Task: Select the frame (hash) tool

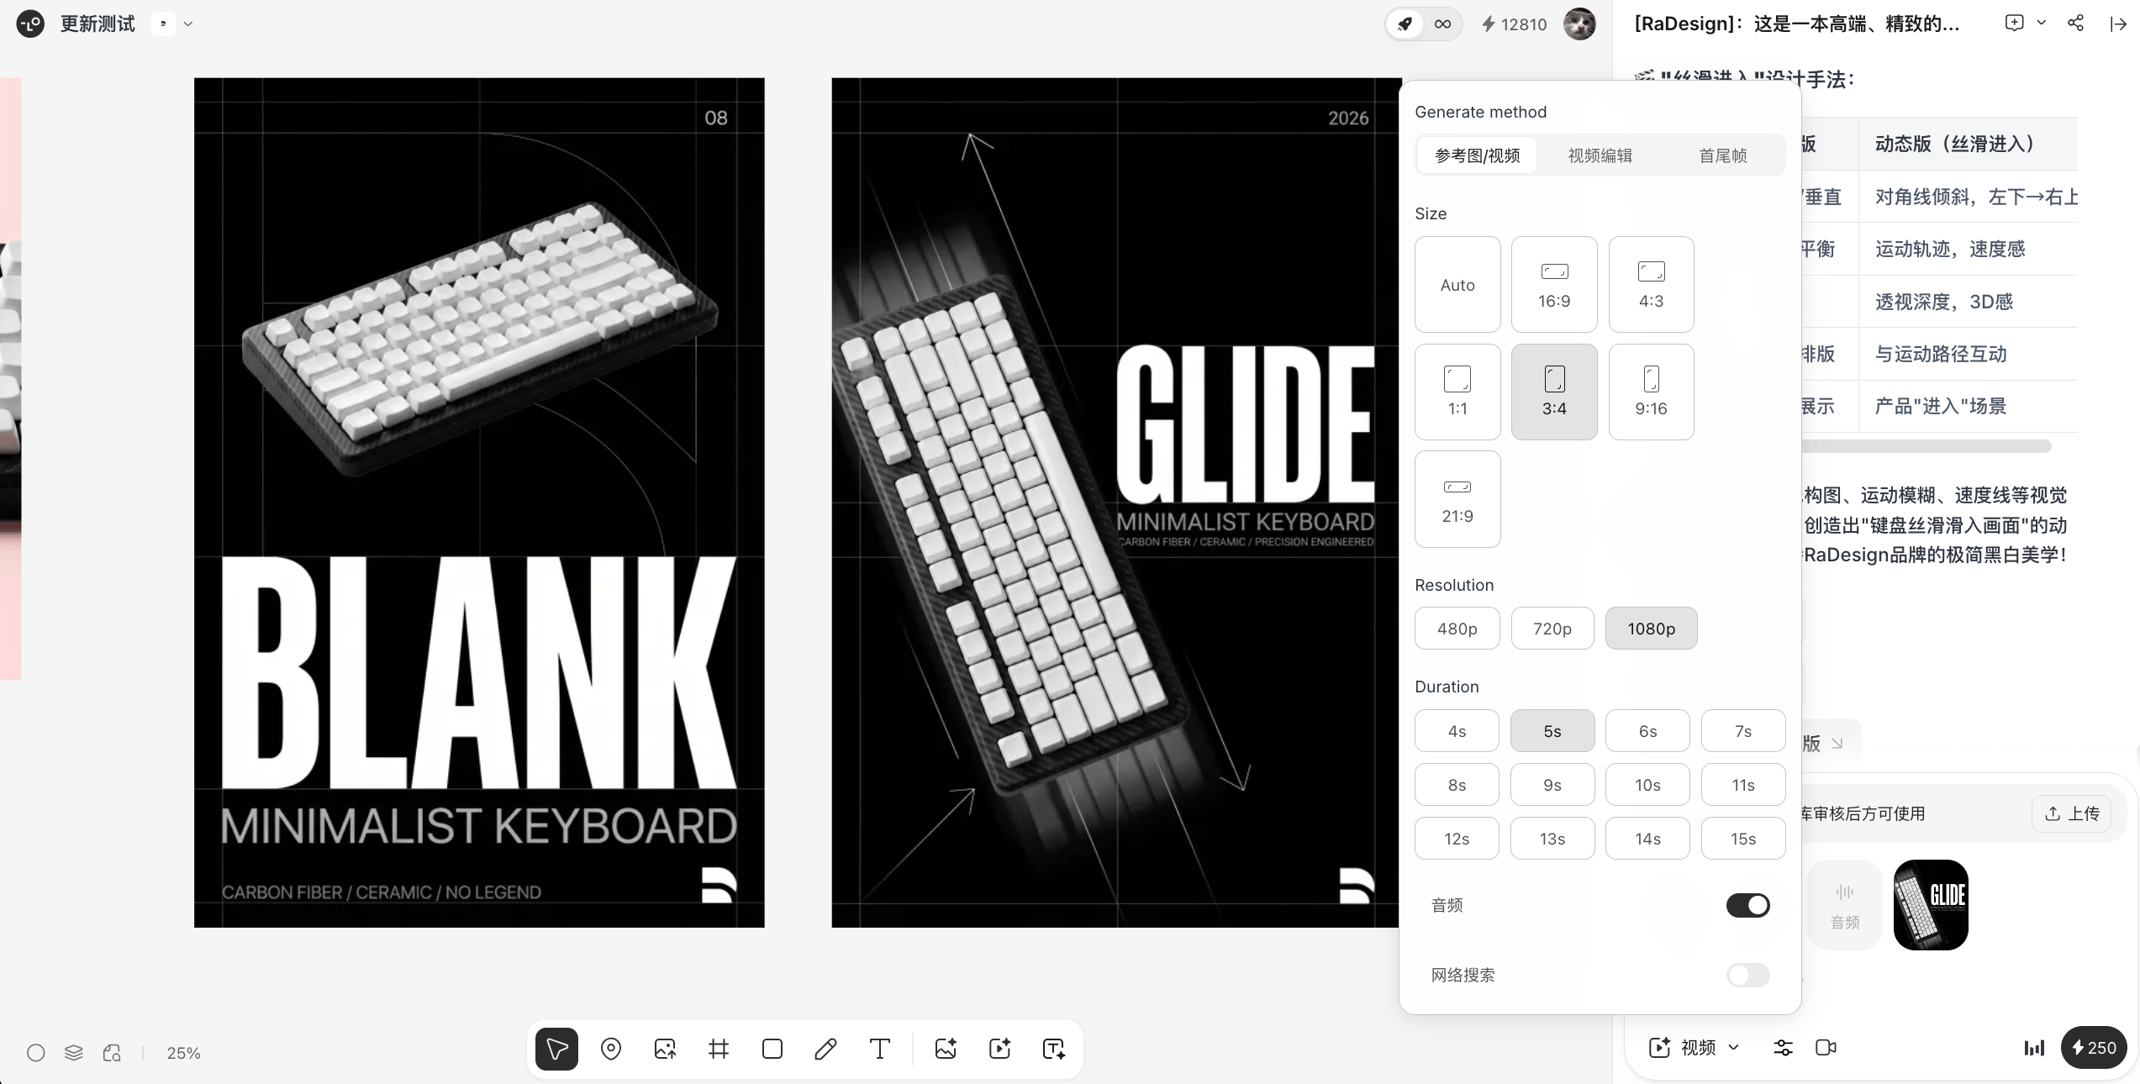Action: (x=719, y=1049)
